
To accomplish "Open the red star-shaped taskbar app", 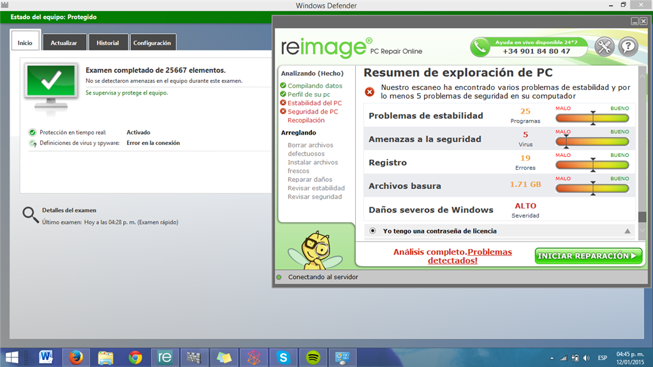I will point(254,357).
